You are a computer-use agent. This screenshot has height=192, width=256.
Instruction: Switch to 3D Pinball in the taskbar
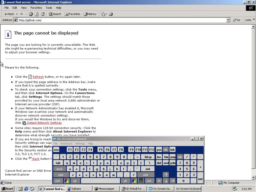(134, 189)
